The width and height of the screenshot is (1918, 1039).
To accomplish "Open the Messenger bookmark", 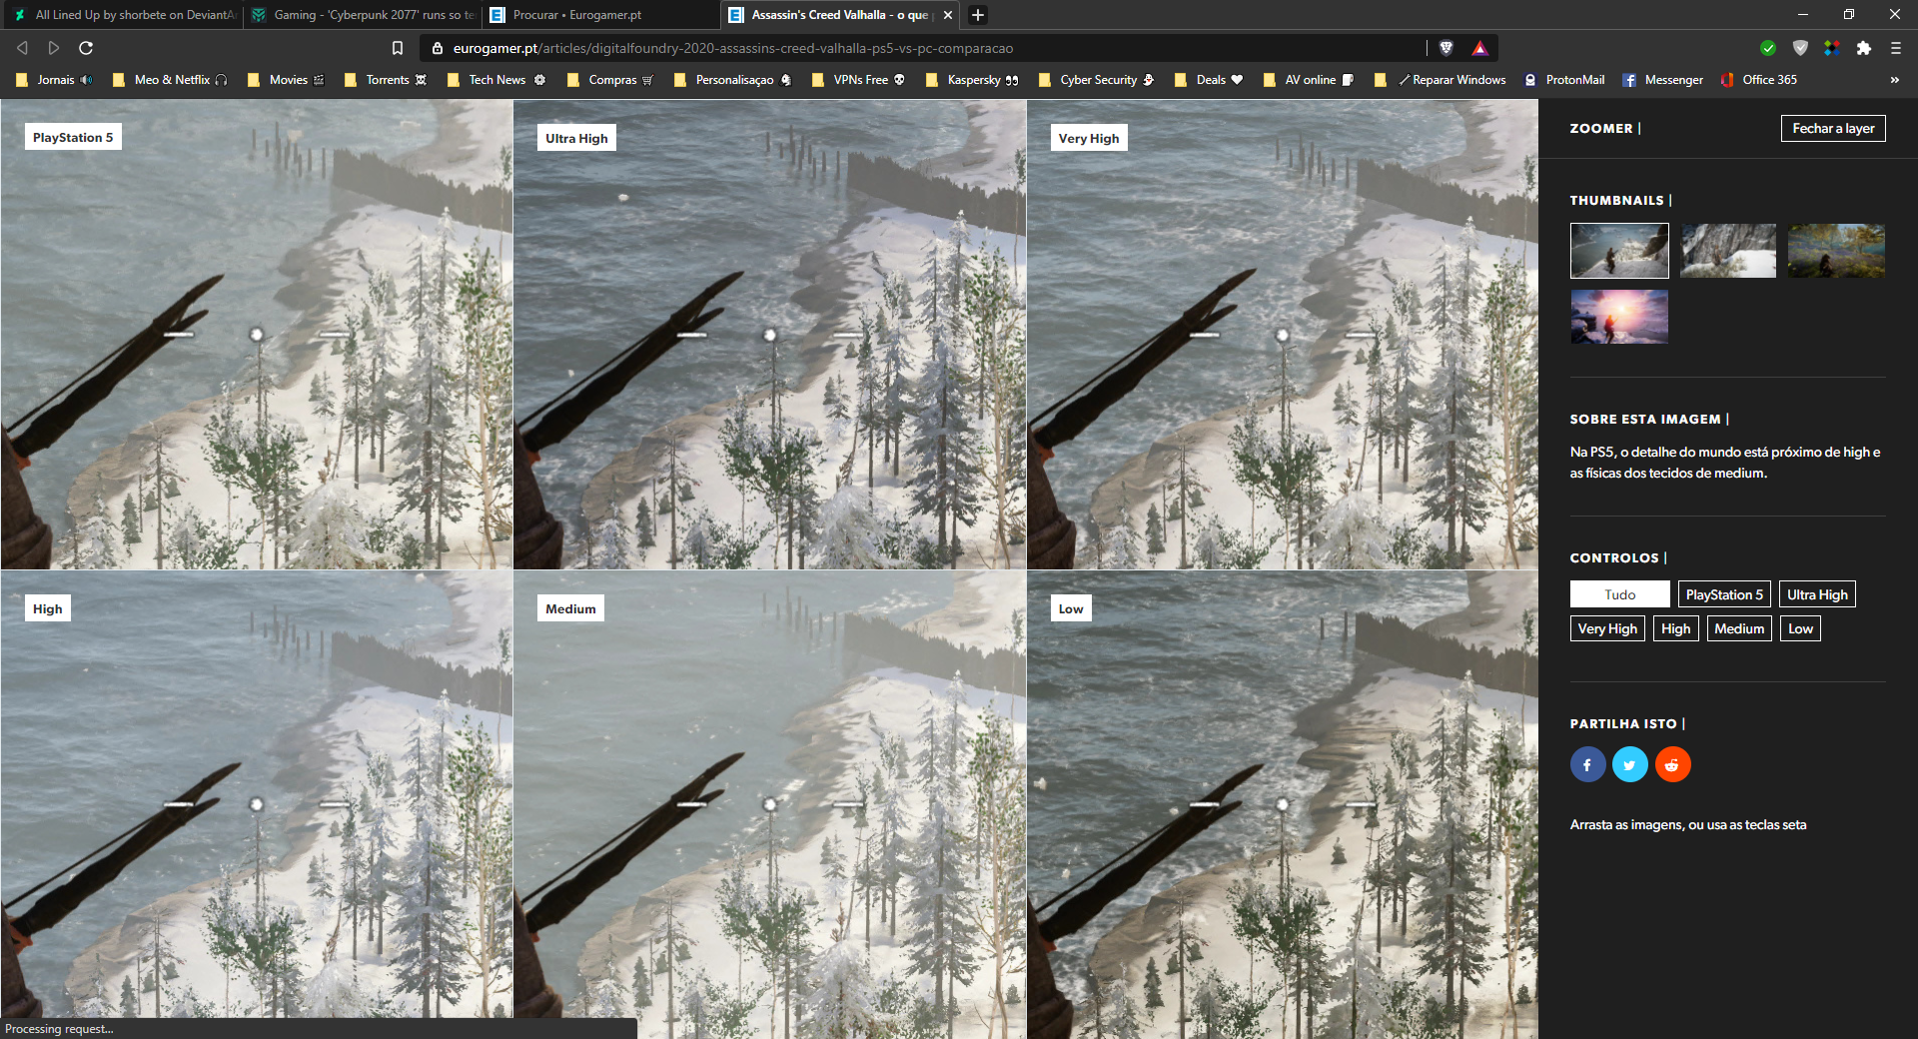I will 1662,80.
